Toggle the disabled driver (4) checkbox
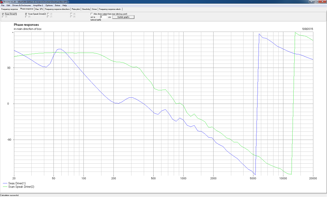The width and height of the screenshot is (327, 197). pos(71,14)
